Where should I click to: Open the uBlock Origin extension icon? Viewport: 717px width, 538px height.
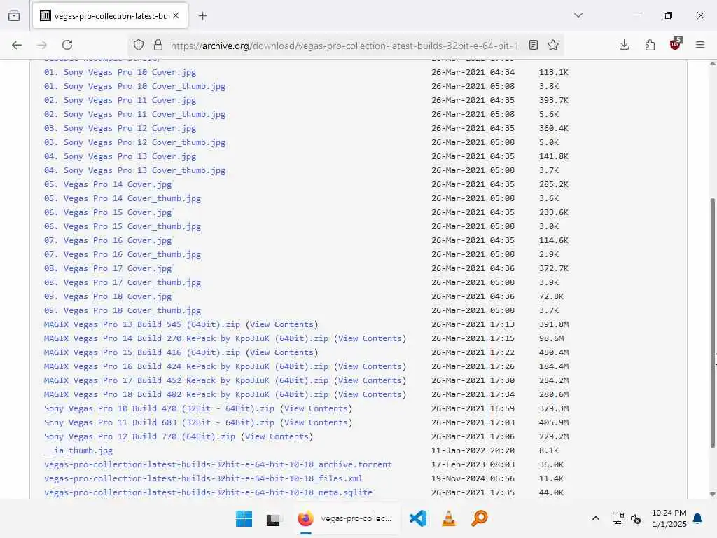tap(676, 44)
